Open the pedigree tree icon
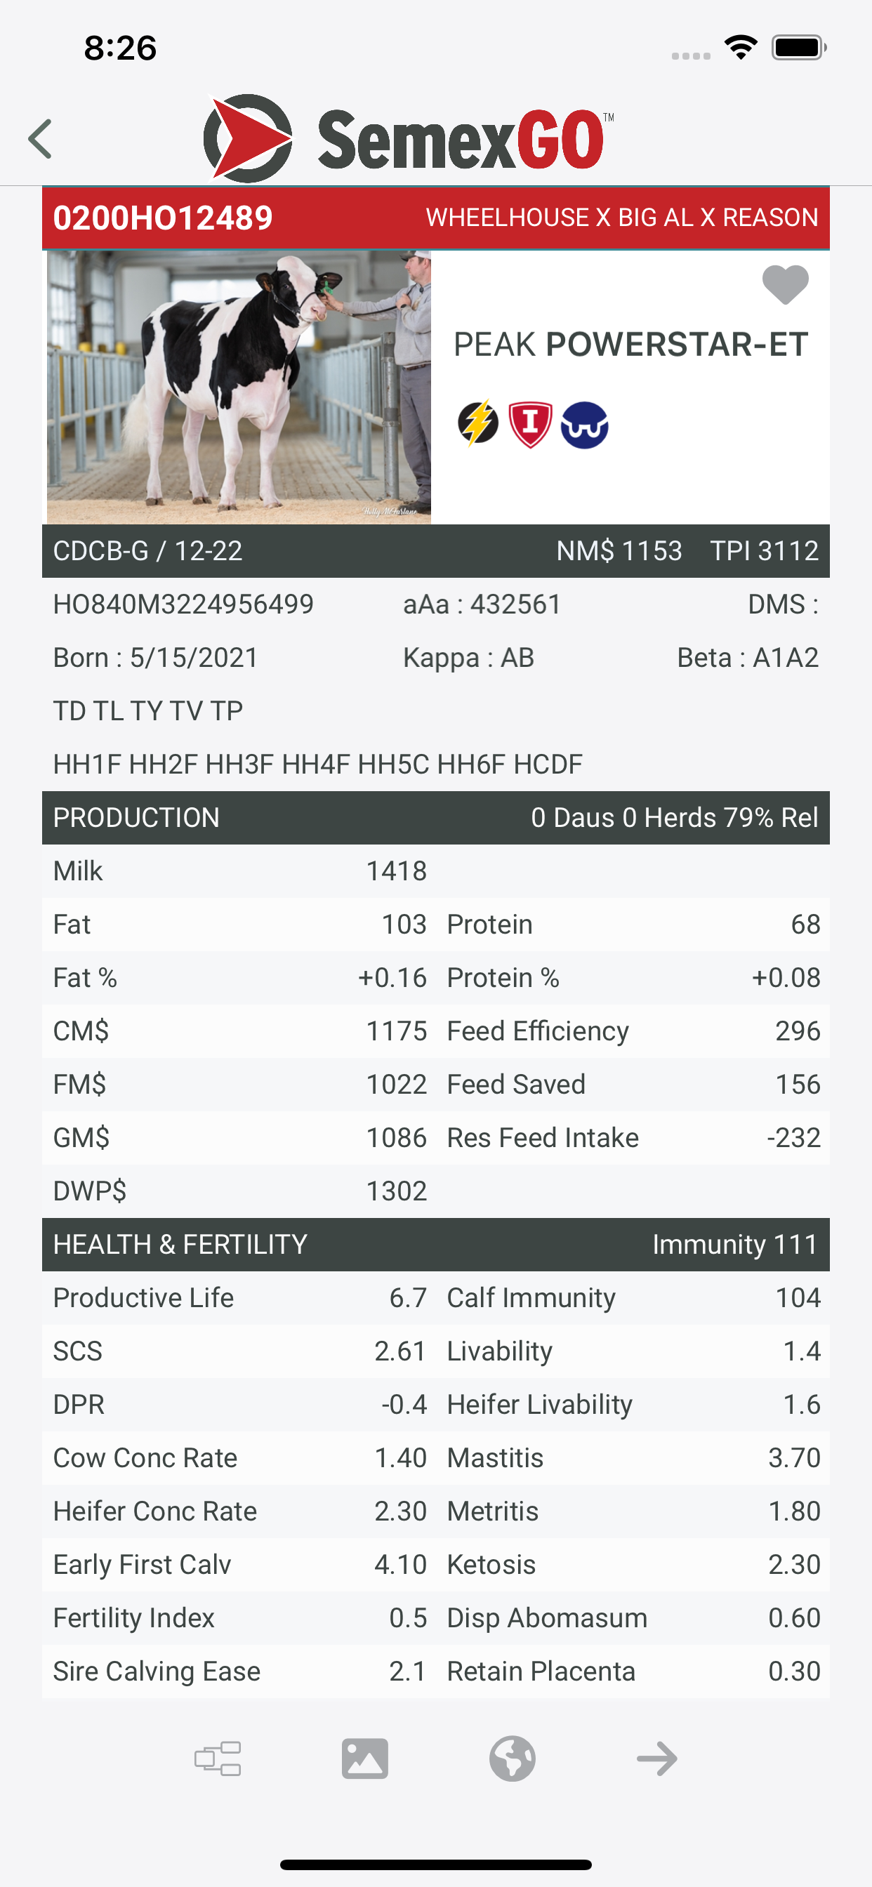The height and width of the screenshot is (1887, 872). (218, 1758)
